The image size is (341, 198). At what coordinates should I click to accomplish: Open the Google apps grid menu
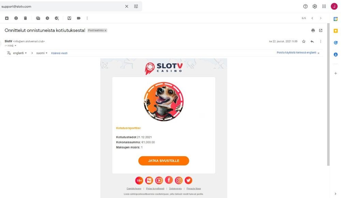point(324,6)
